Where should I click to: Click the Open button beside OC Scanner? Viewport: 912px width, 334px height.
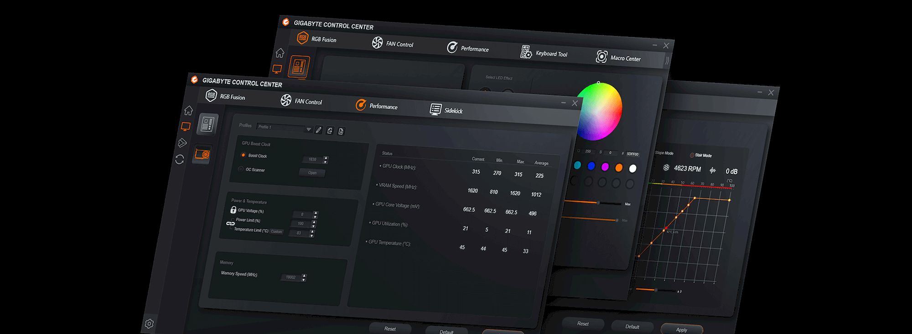(312, 173)
